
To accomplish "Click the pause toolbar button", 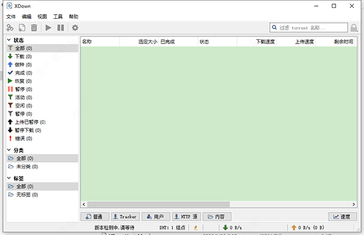I will pyautogui.click(x=61, y=28).
